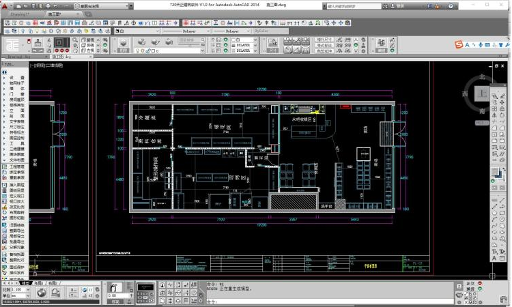The height and width of the screenshot is (307, 512).
Task: Click the command line input field
Action: 330,302
